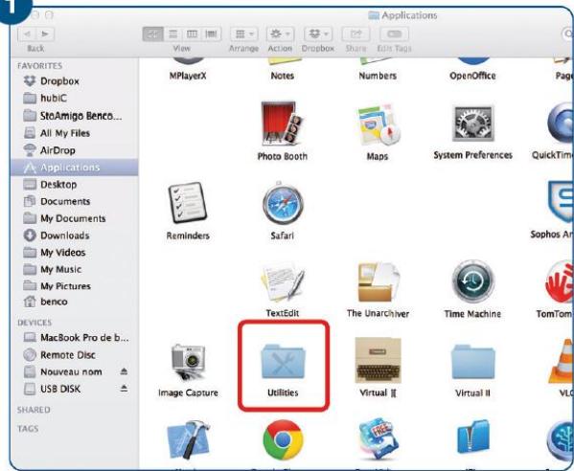Launch TextEdit
574x471 pixels.
(x=283, y=282)
